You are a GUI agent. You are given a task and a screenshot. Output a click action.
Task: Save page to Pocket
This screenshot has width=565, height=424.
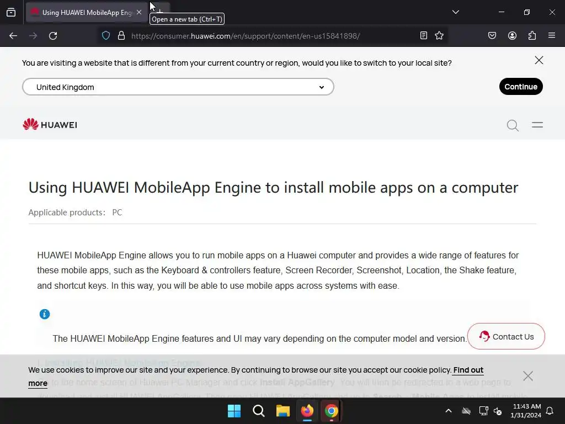click(492, 35)
